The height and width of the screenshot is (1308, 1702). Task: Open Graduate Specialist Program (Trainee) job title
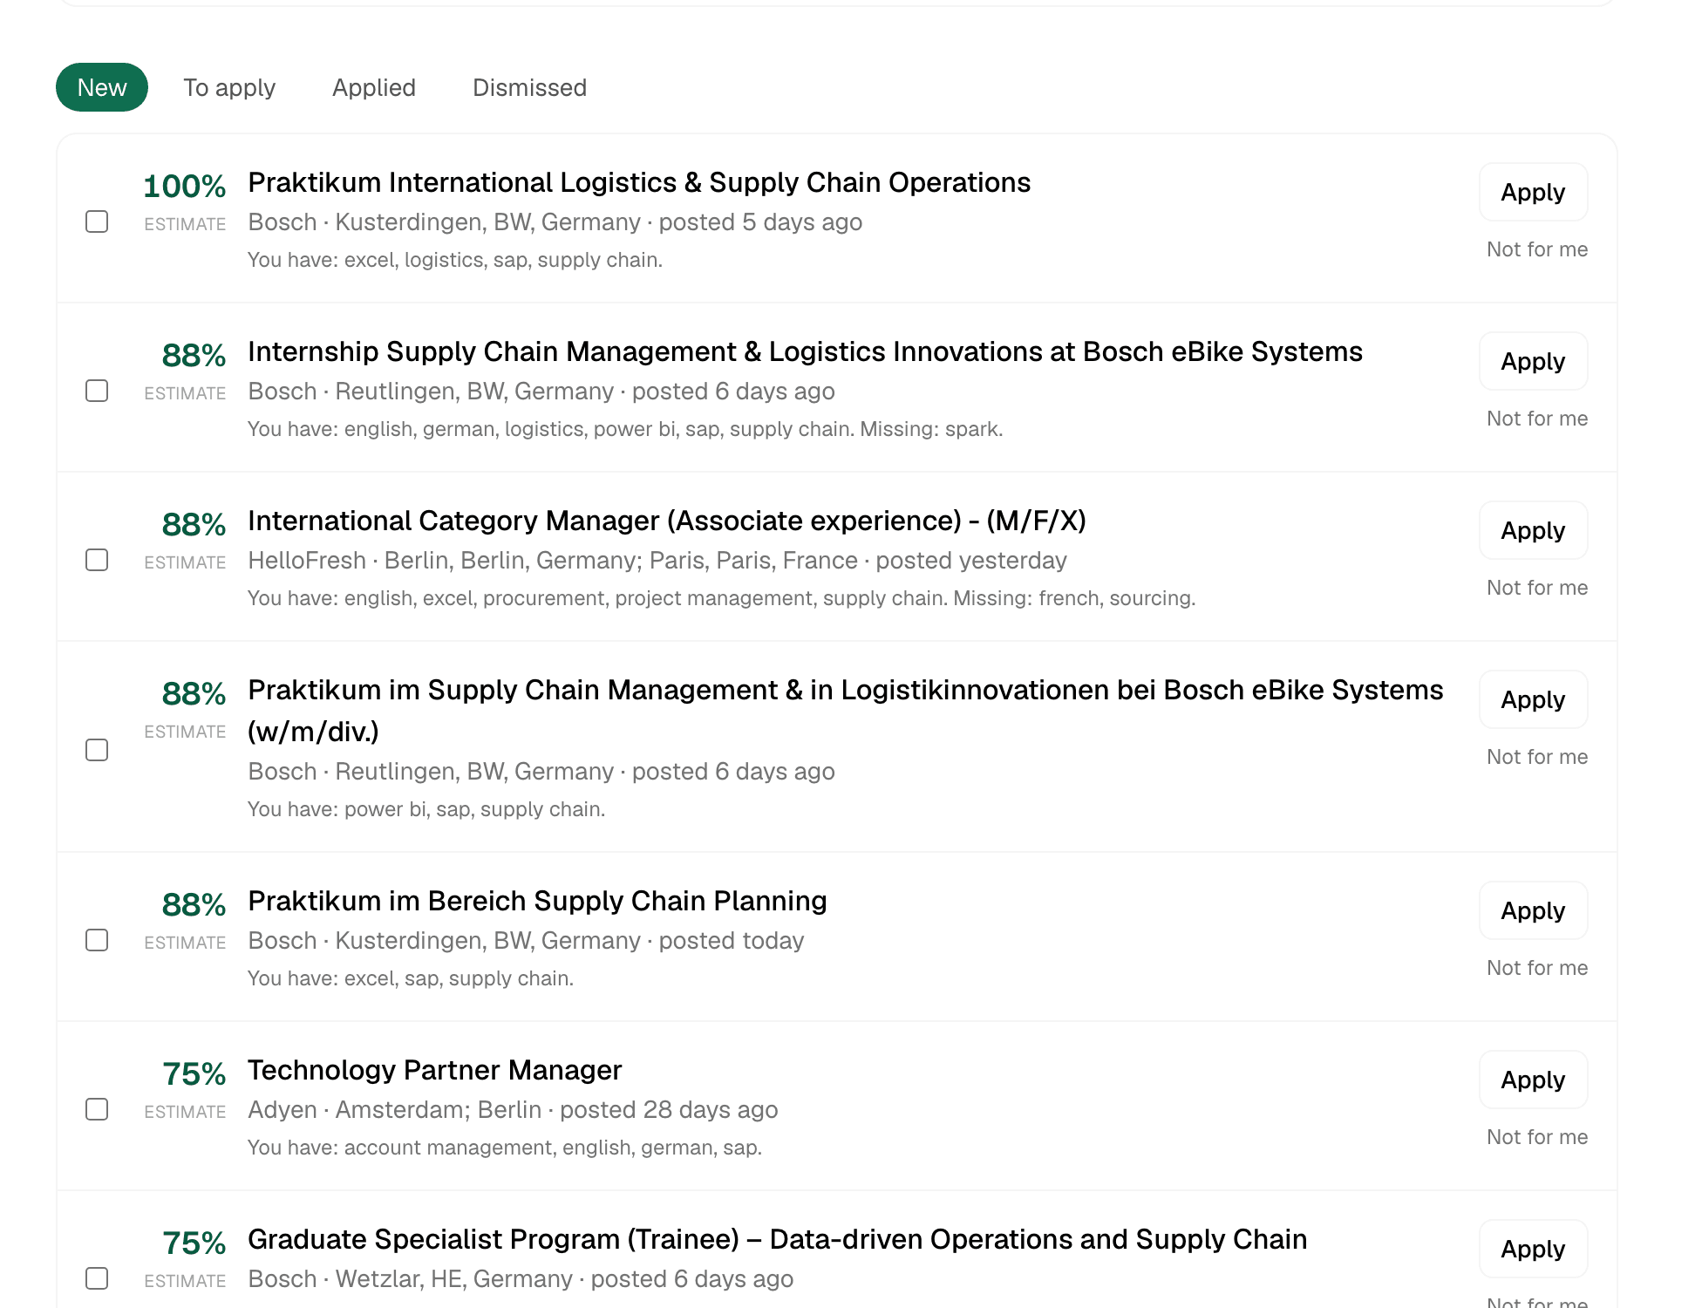[778, 1239]
